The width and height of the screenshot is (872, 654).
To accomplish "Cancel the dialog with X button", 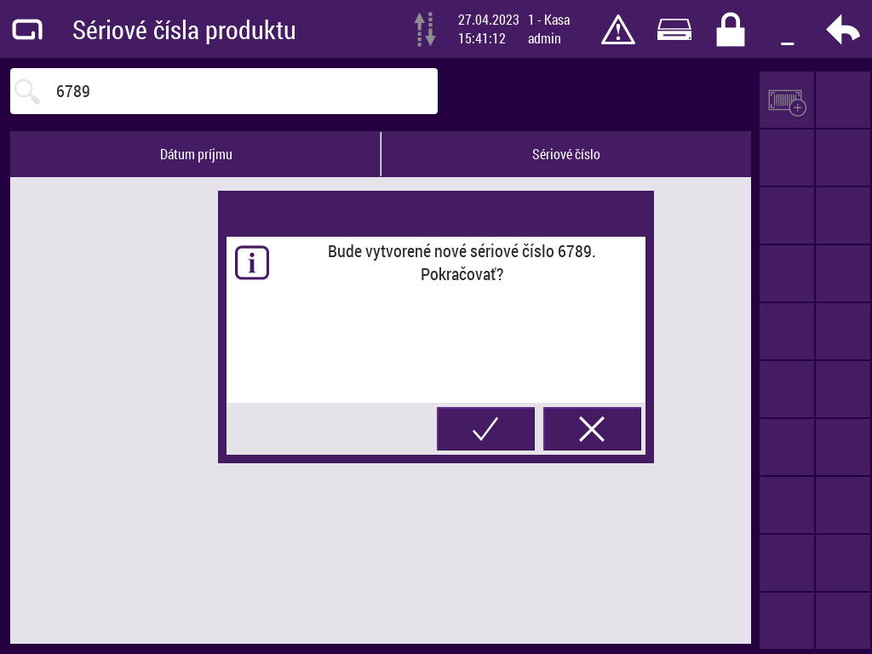I will [592, 429].
